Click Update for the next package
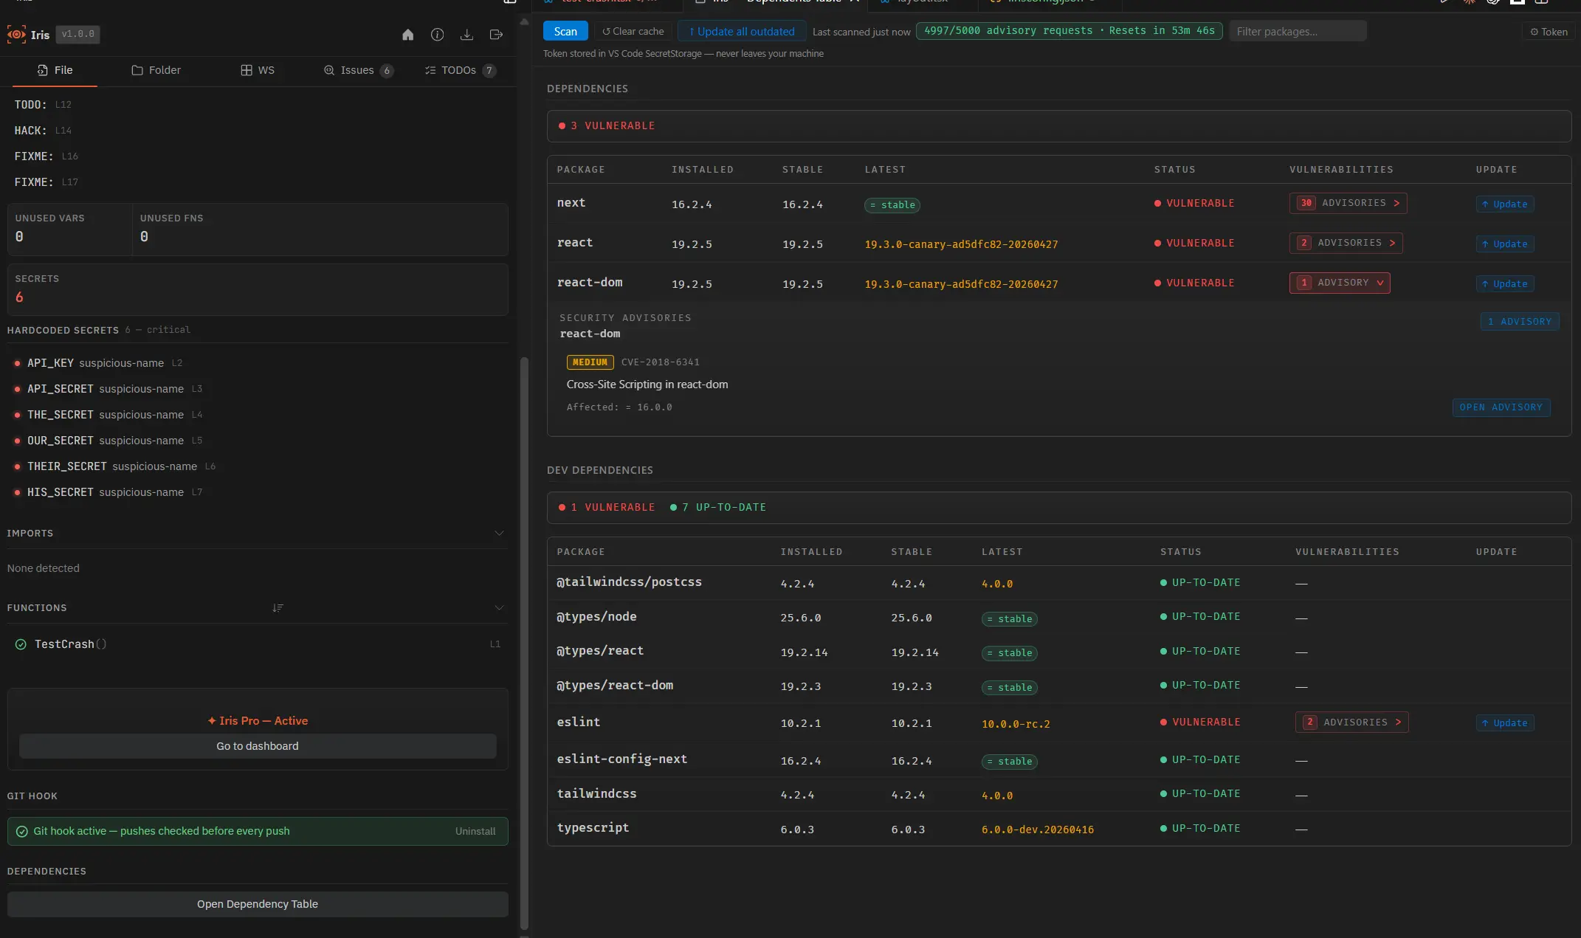The height and width of the screenshot is (938, 1581). (1504, 204)
